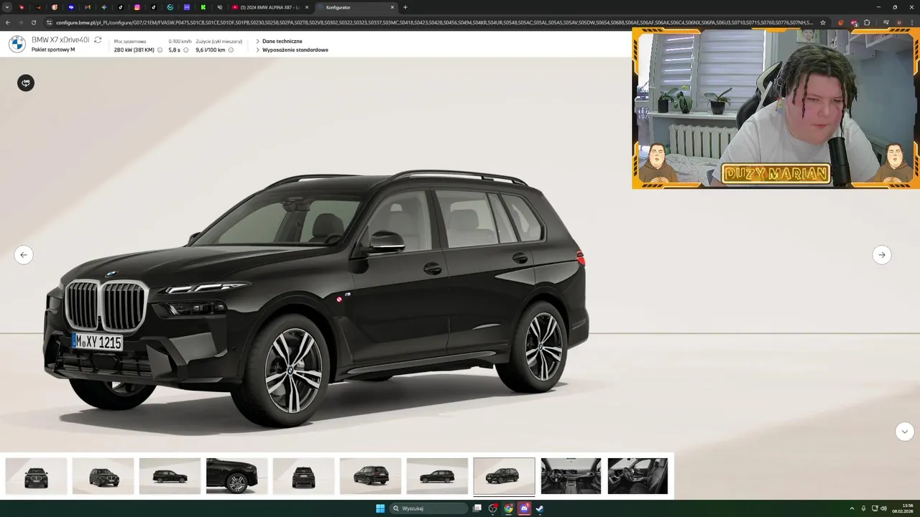
Task: Switch to the Instagram pinned tab
Action: pyautogui.click(x=137, y=7)
